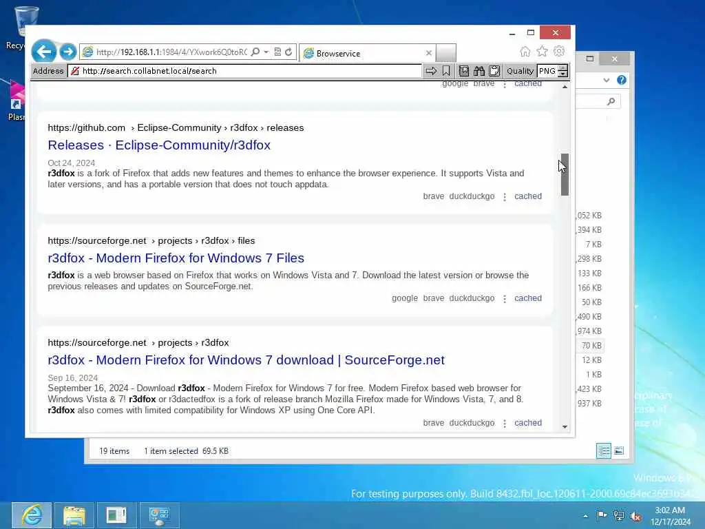
Task: Go forward with the IE forward arrow
Action: [x=68, y=52]
